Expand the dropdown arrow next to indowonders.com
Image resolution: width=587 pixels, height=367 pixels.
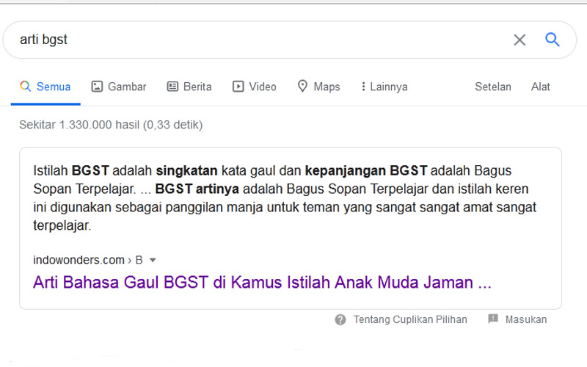coord(153,260)
